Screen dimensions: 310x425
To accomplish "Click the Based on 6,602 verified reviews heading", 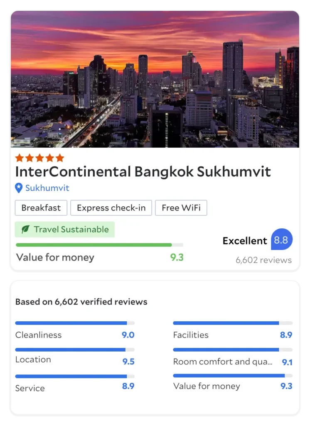I will [x=81, y=302].
